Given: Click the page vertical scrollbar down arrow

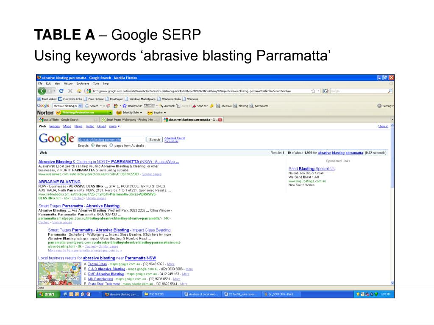Looking at the screenshot, I should [x=392, y=283].
